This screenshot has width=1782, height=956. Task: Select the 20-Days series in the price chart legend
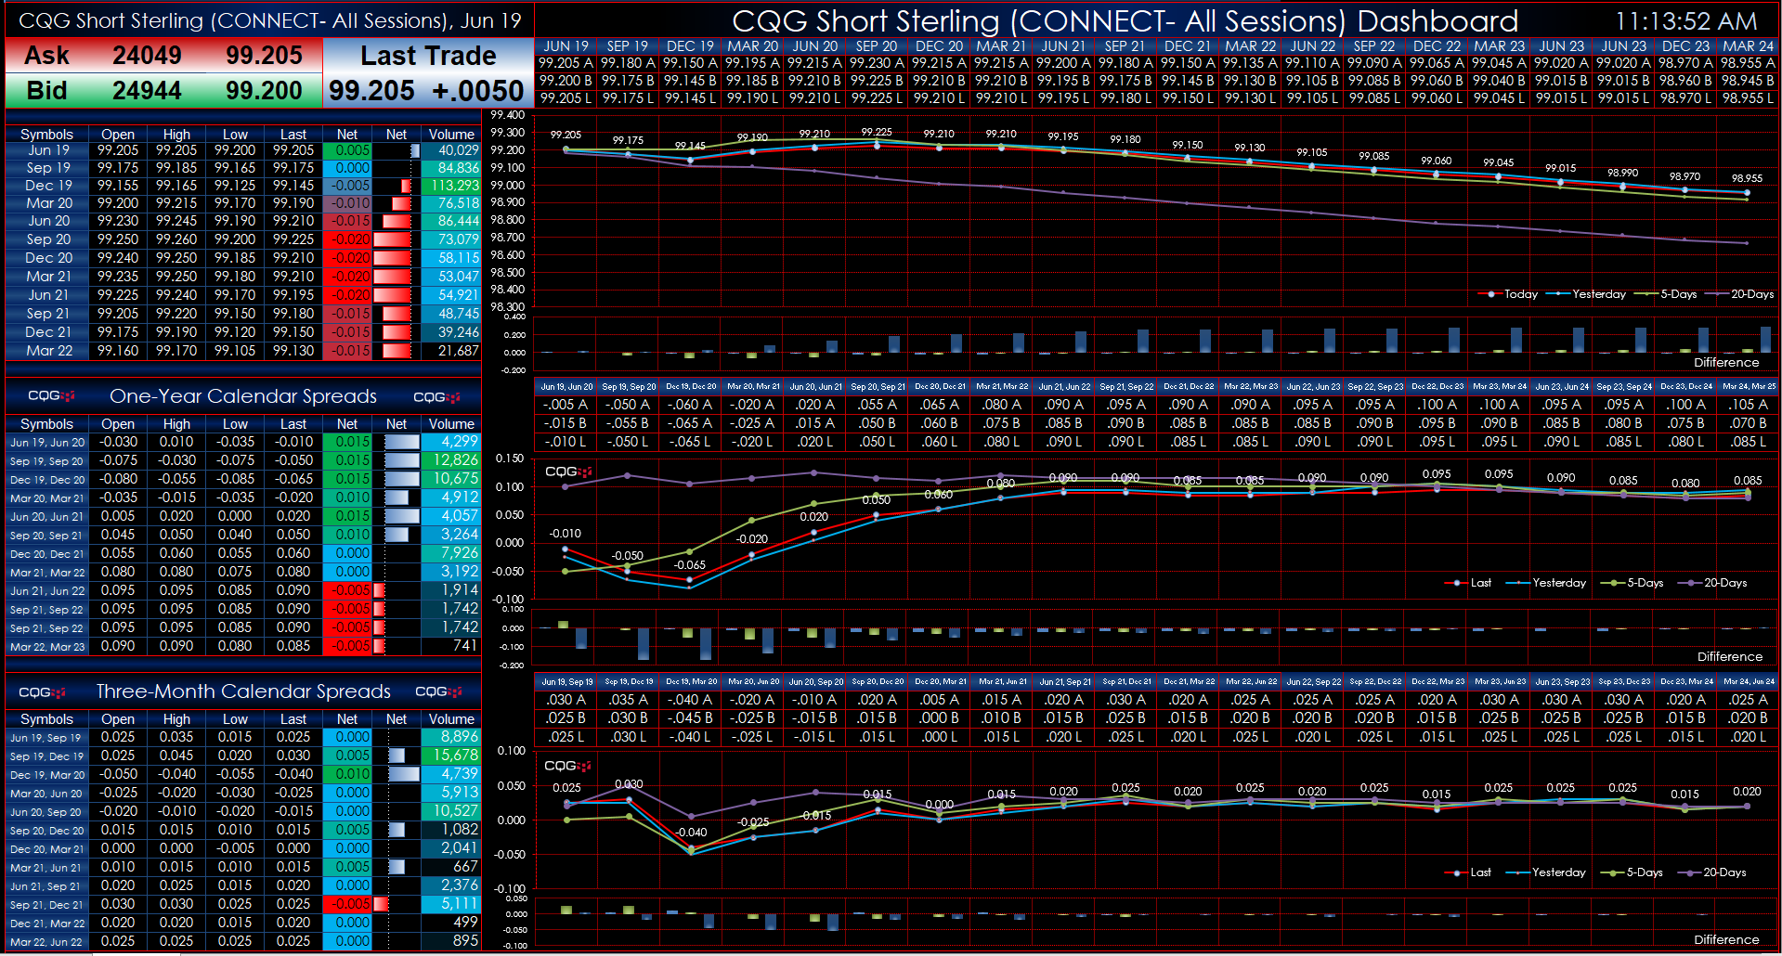pyautogui.click(x=1740, y=294)
